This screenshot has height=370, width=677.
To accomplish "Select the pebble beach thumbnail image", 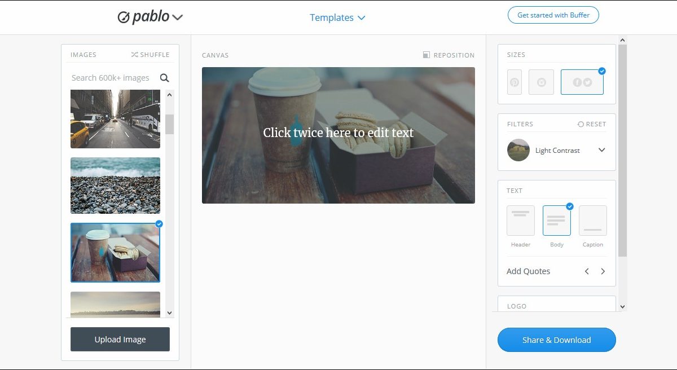I will point(115,186).
